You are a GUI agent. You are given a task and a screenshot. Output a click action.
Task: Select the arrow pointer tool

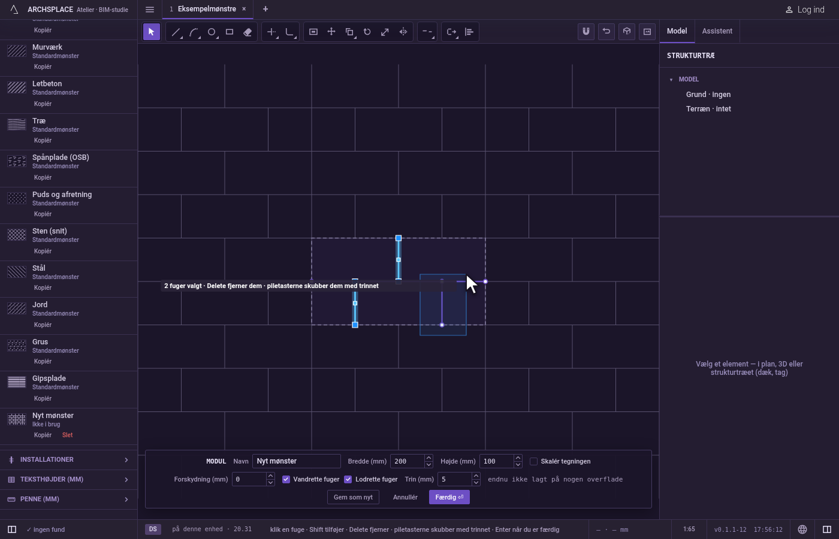click(x=152, y=32)
